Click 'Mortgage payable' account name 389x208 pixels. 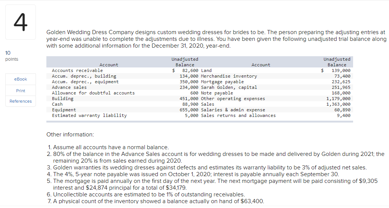(x=222, y=82)
